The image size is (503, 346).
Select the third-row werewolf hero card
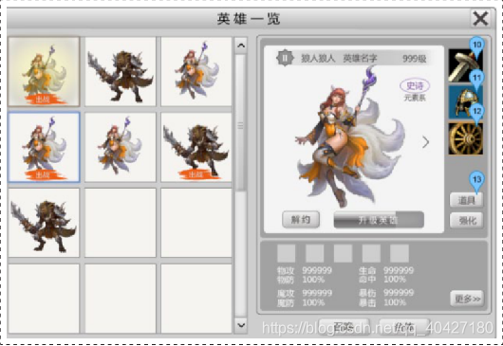[x=44, y=223]
